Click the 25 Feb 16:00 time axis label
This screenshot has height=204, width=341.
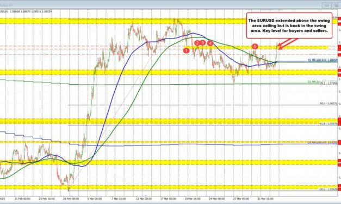coord(46,199)
